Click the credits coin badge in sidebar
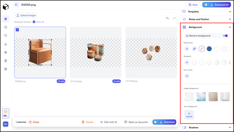The image size is (234, 132). 6,114
